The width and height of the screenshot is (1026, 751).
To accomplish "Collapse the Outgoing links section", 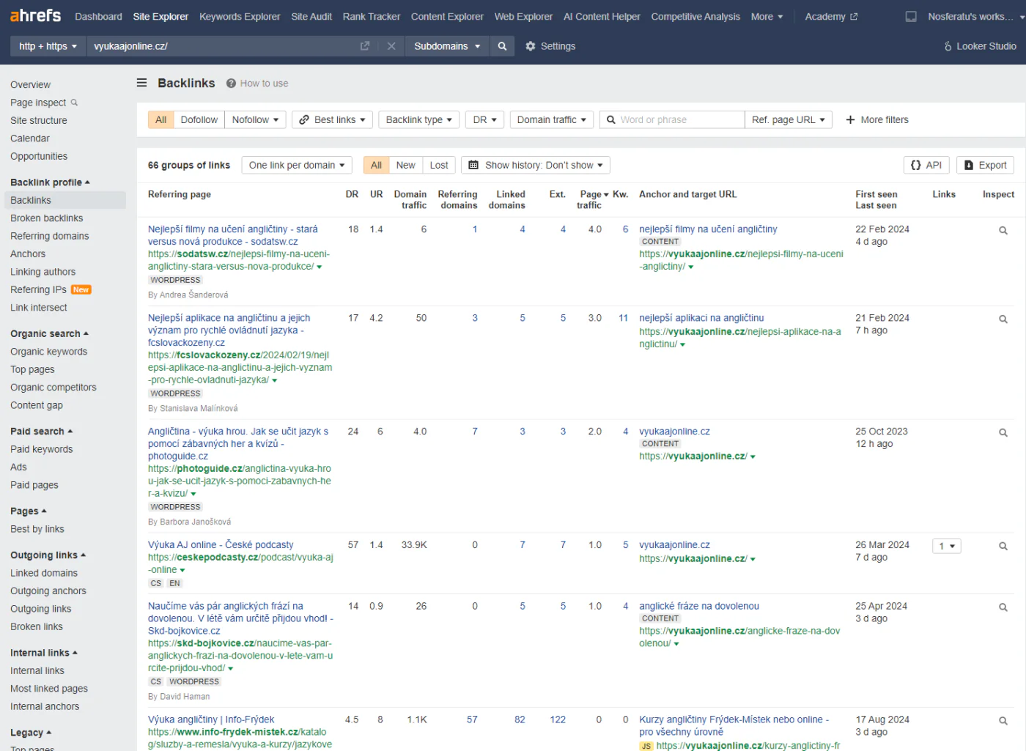I will tap(48, 555).
